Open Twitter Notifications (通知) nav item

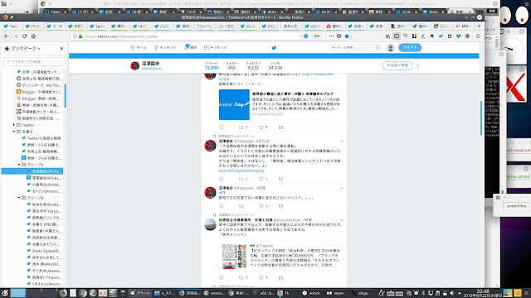(190, 48)
